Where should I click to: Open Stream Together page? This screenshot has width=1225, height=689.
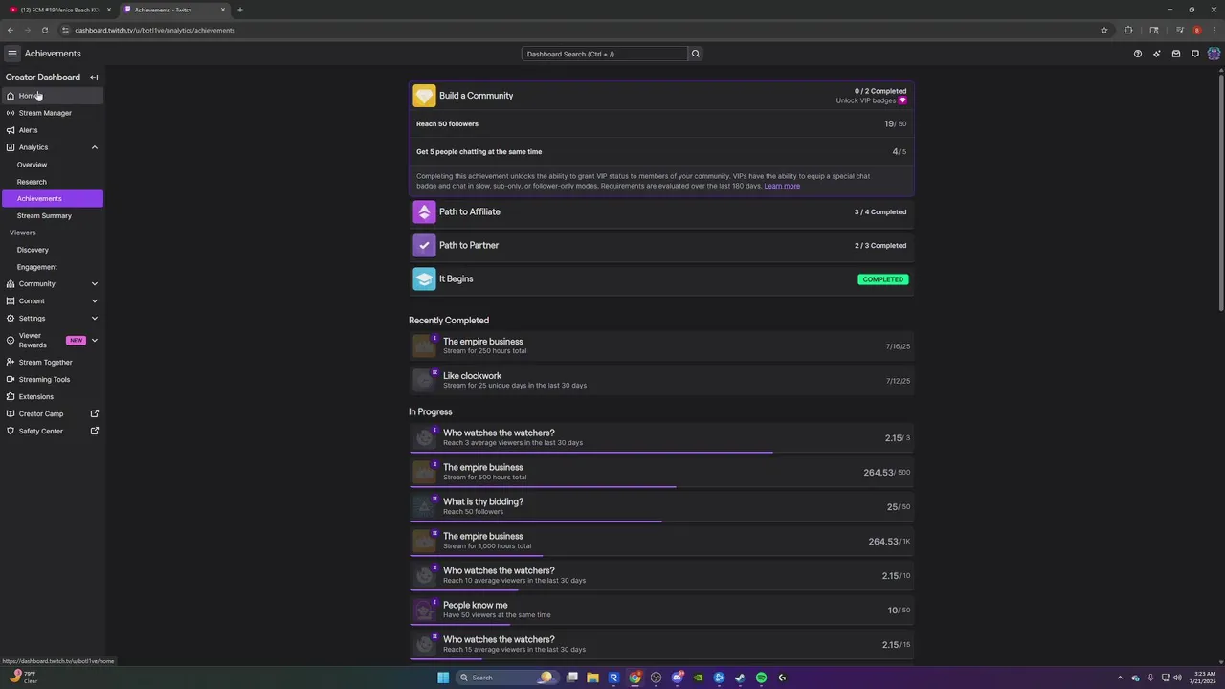(x=52, y=363)
